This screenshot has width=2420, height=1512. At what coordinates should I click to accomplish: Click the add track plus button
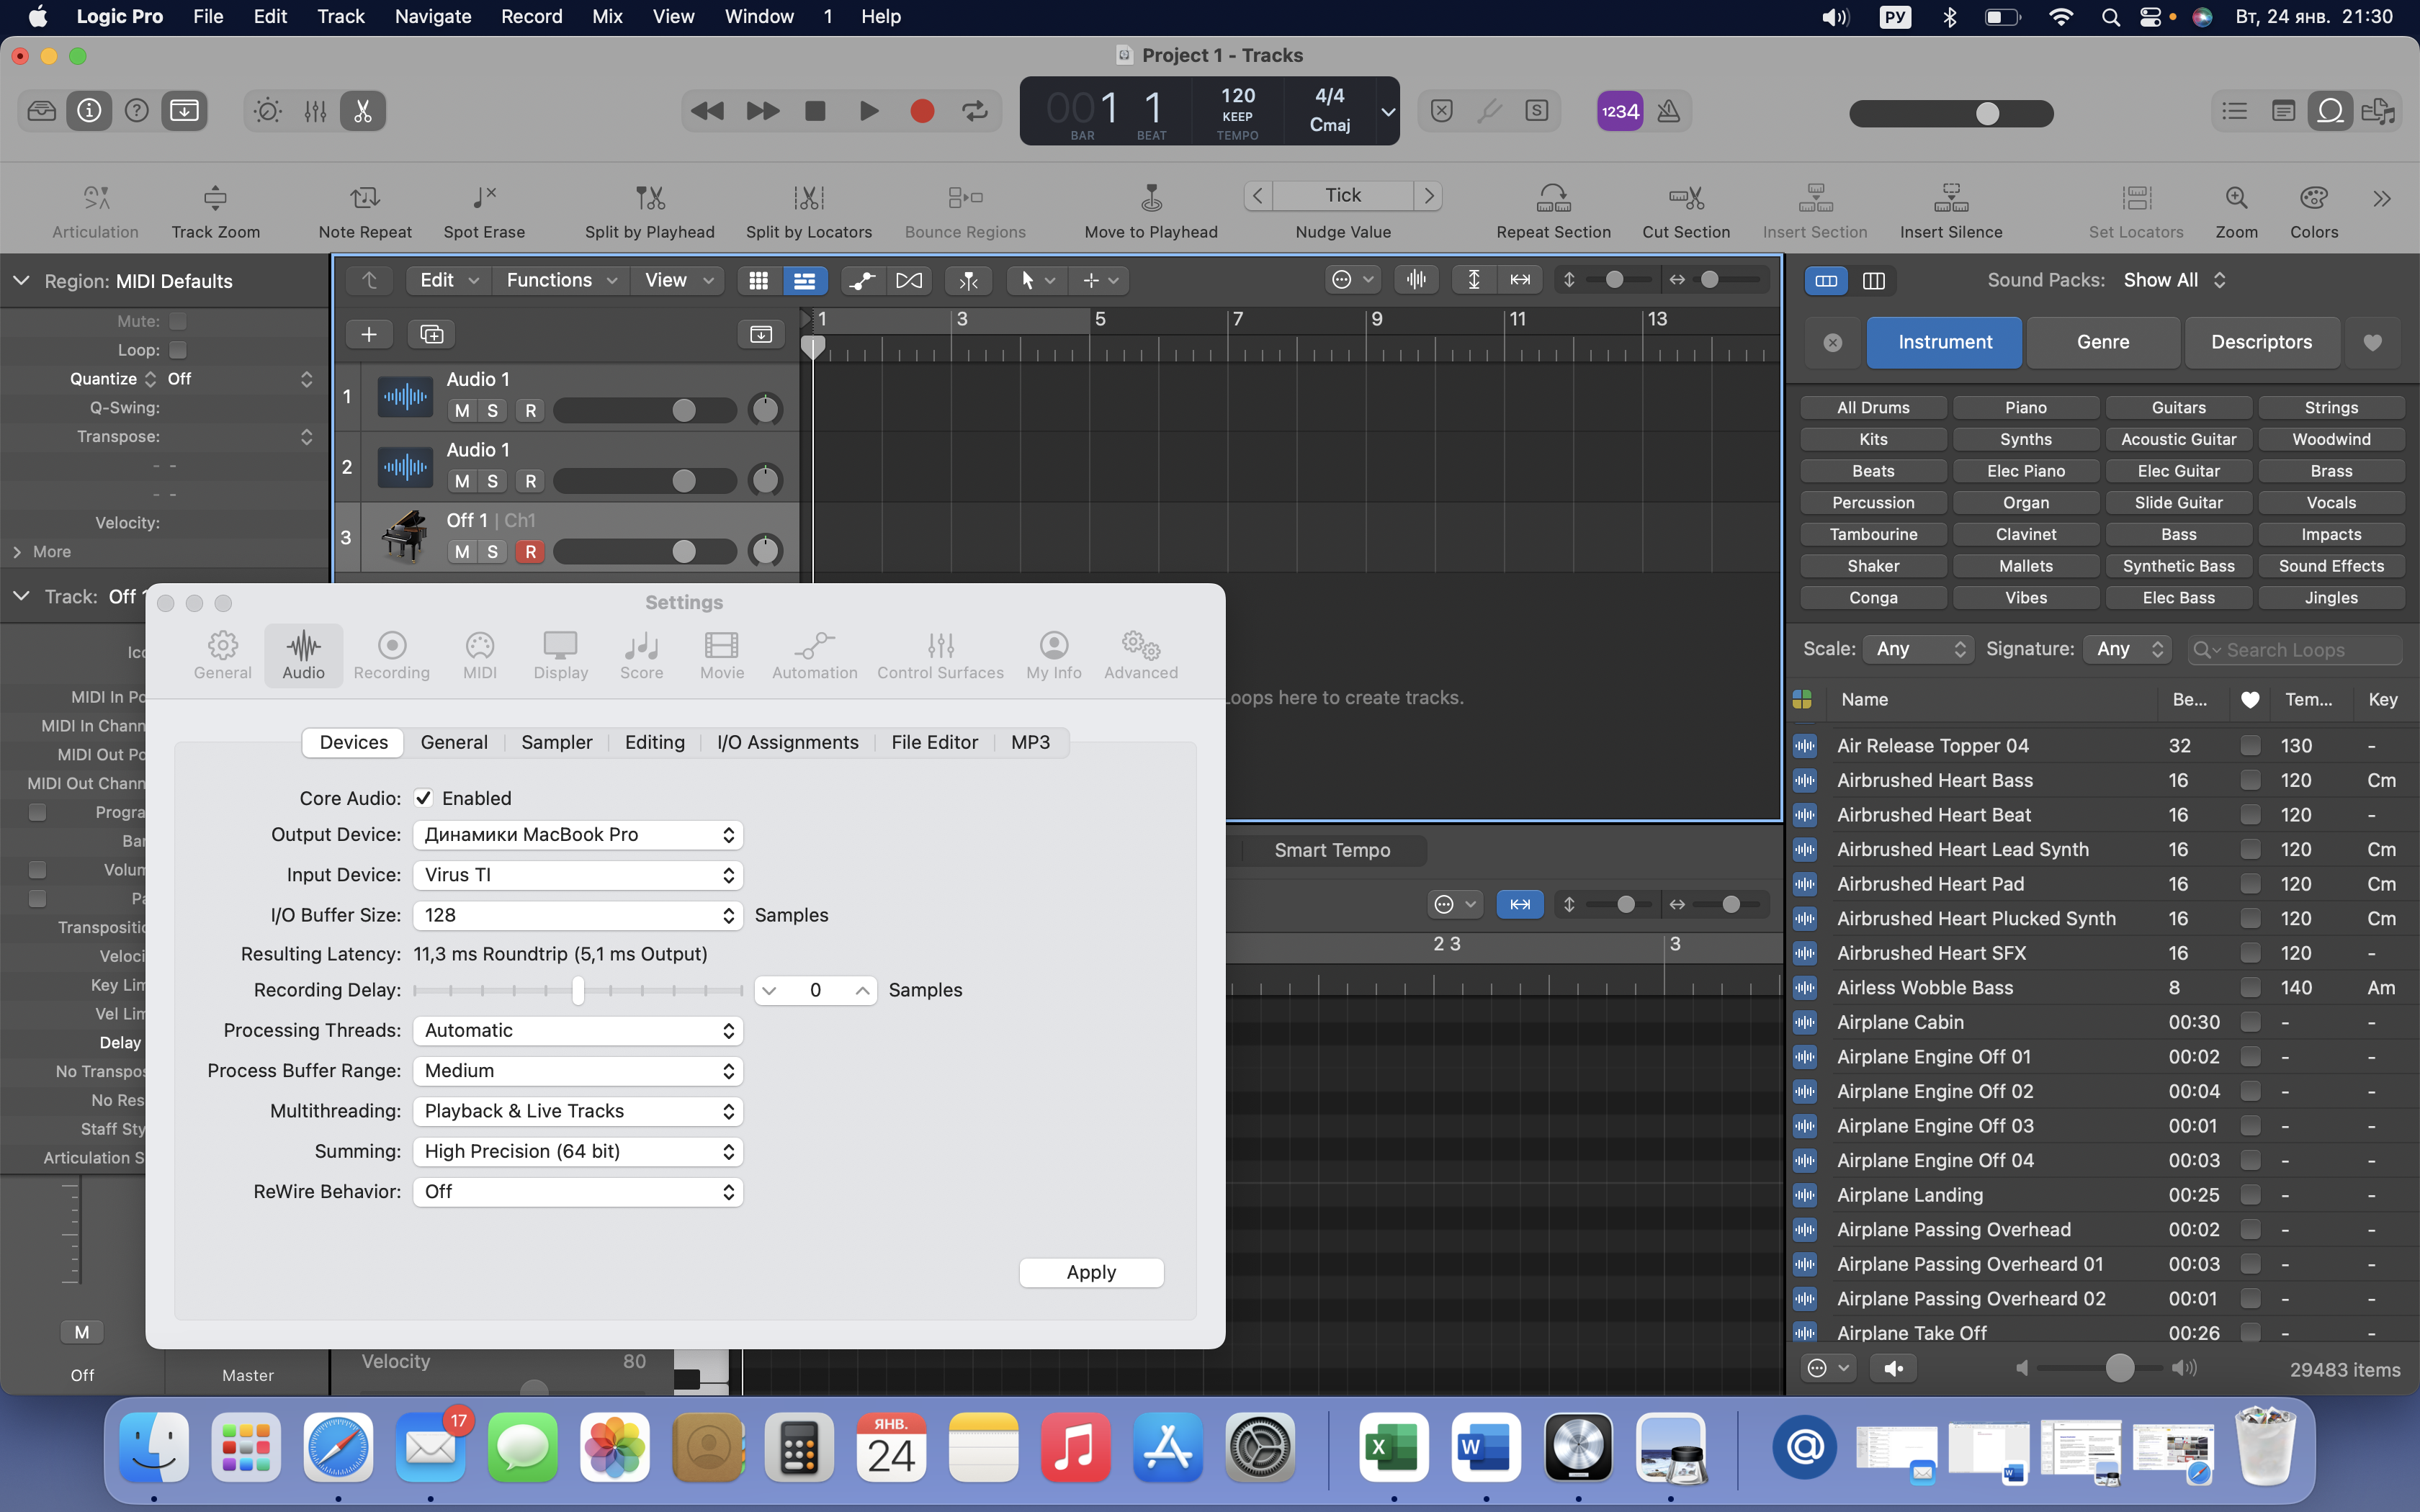pos(368,334)
